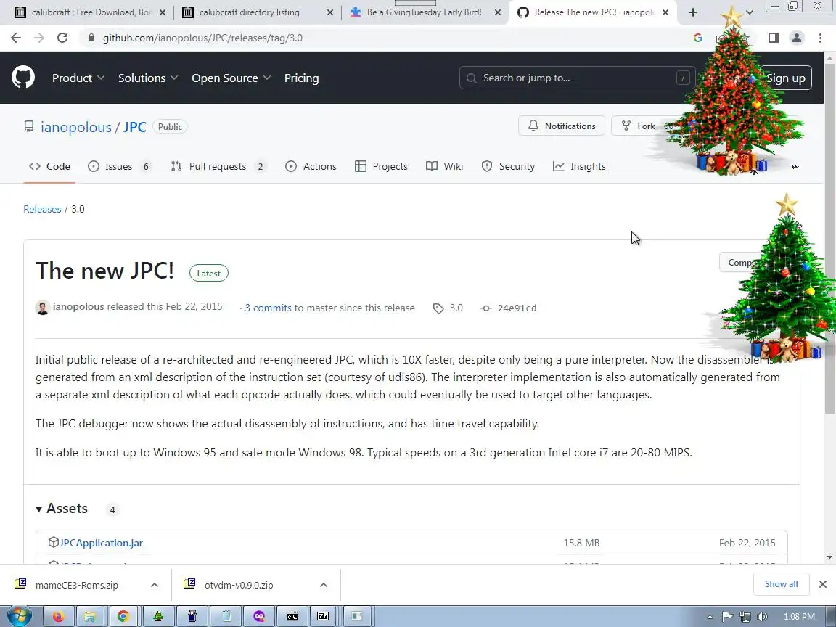Image resolution: width=836 pixels, height=627 pixels.
Task: Open options for mameCE3-Roms.zip download
Action: click(x=155, y=585)
